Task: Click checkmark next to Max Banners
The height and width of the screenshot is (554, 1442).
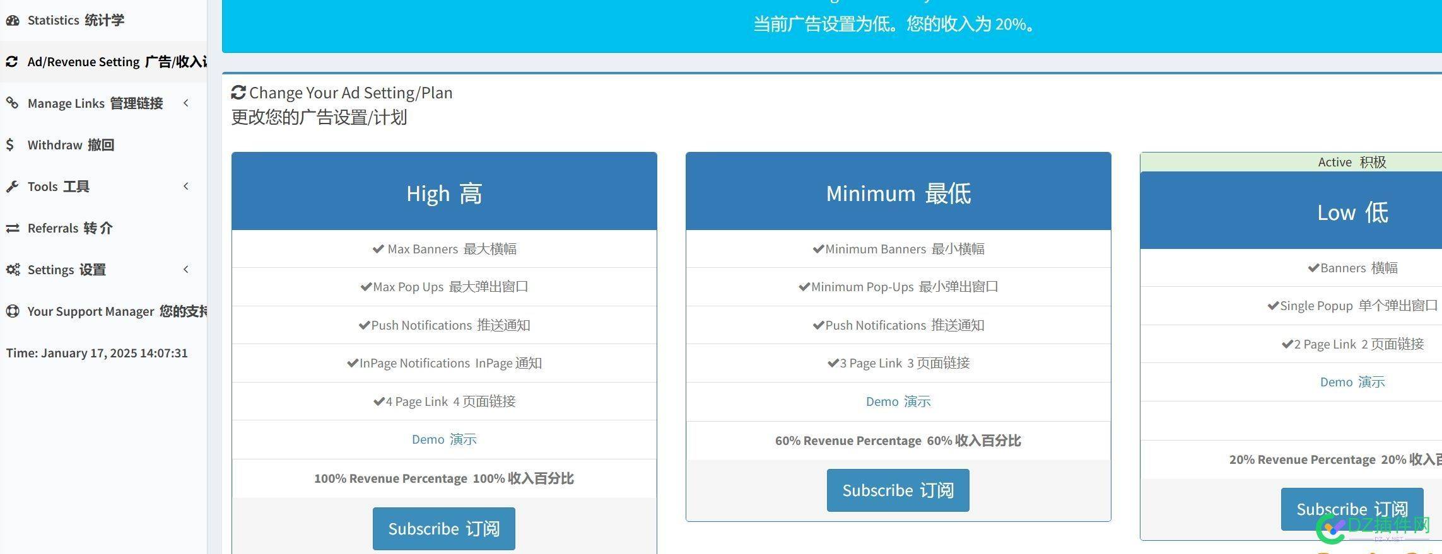Action: [378, 249]
